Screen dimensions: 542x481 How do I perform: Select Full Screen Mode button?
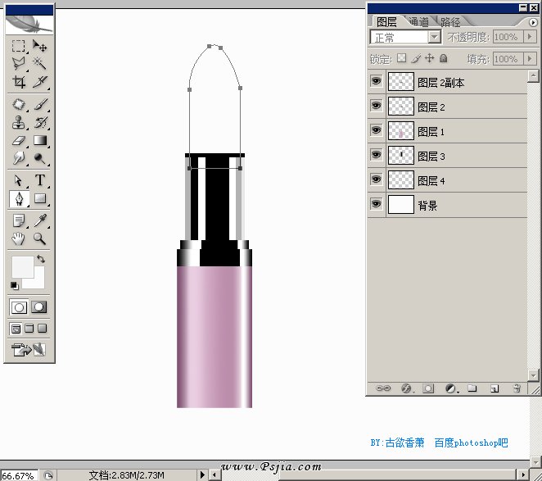click(x=43, y=328)
